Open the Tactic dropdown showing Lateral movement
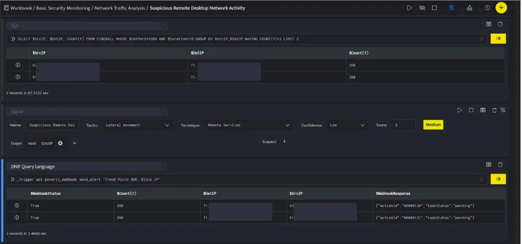 (137, 125)
